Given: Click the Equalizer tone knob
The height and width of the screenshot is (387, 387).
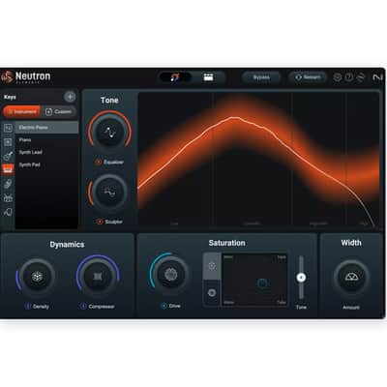Looking at the screenshot, I should click(x=109, y=133).
